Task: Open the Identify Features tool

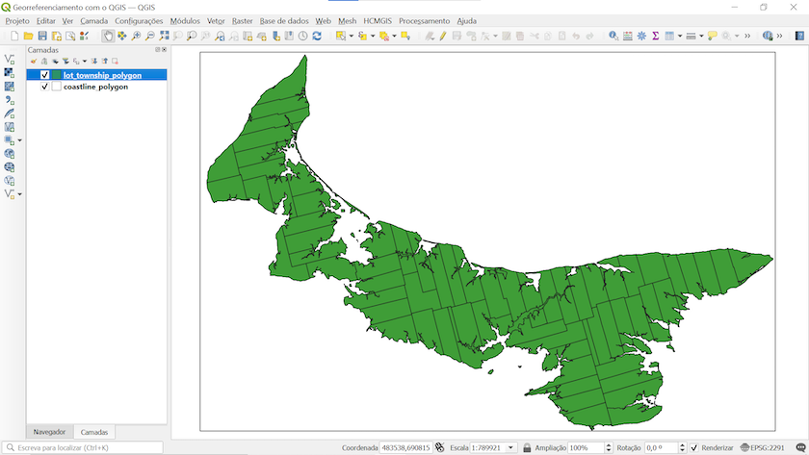Action: coord(613,36)
